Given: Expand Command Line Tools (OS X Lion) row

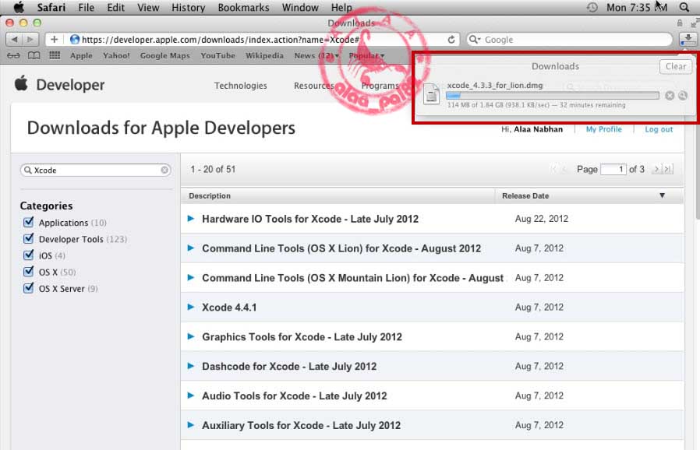Looking at the screenshot, I should (x=191, y=248).
